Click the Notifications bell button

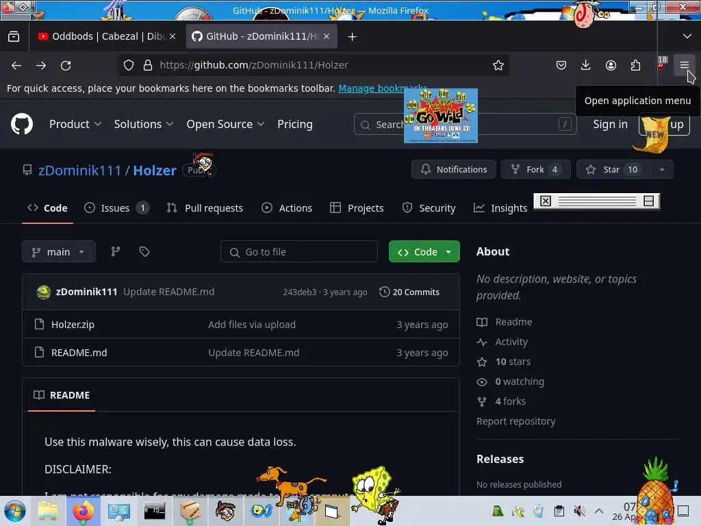pos(453,170)
